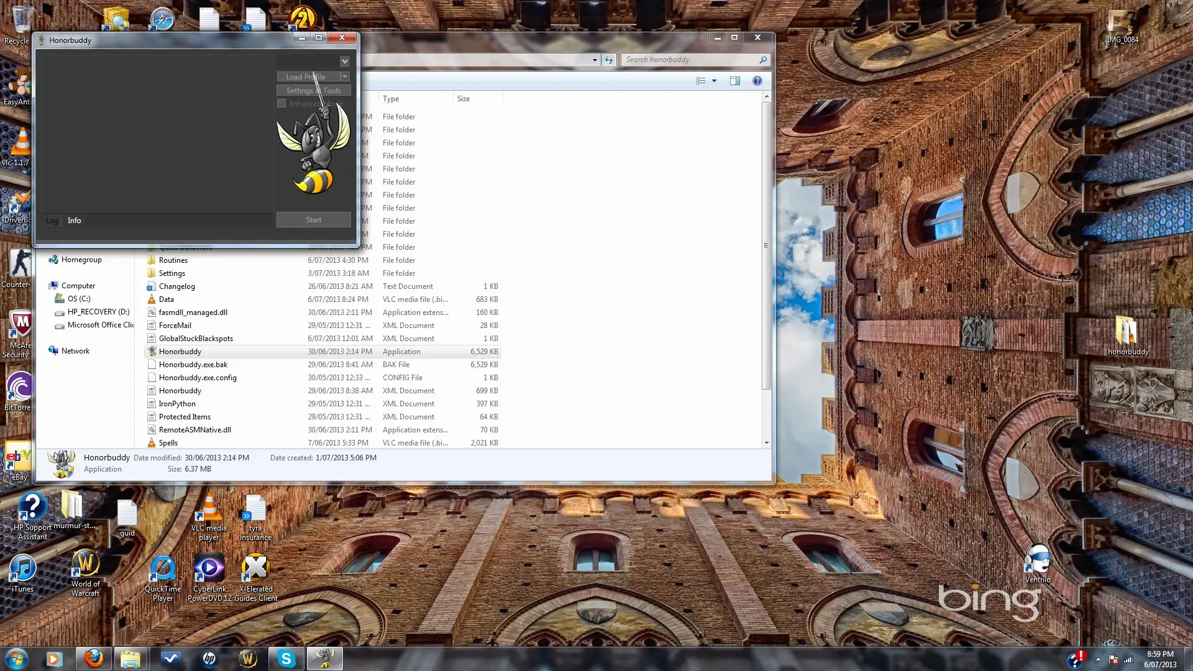The width and height of the screenshot is (1193, 671).
Task: Select Honorbuddy.exe.config file
Action: [322, 378]
